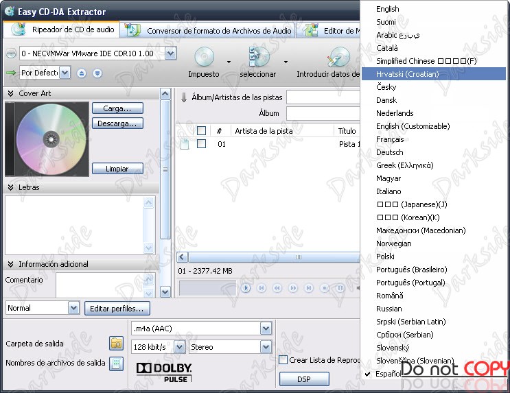Open the output folder browse icon
This screenshot has width=510, height=393.
[116, 343]
